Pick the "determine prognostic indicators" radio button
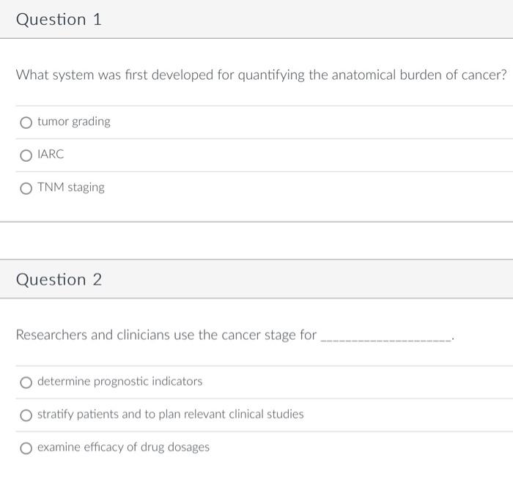The height and width of the screenshot is (479, 513). tap(26, 382)
